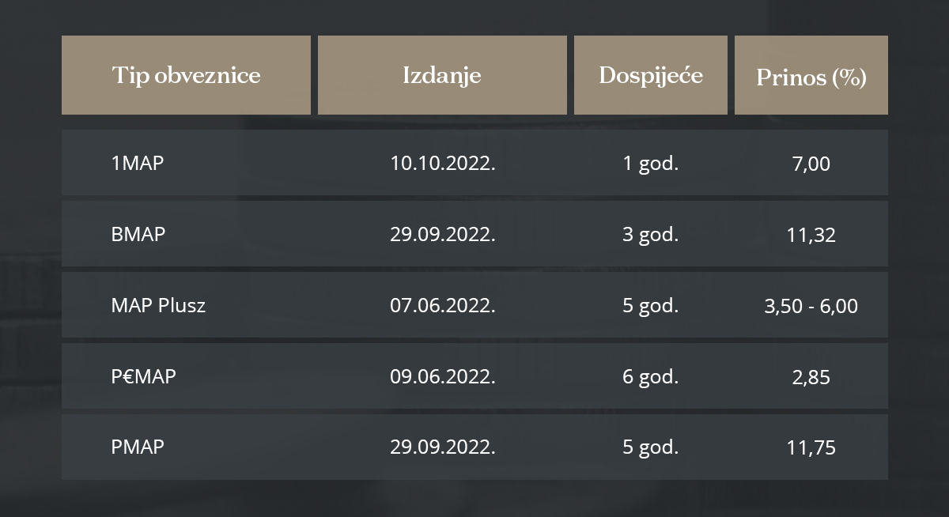Click the Dospijeće column header
This screenshot has width=949, height=517.
tap(650, 75)
